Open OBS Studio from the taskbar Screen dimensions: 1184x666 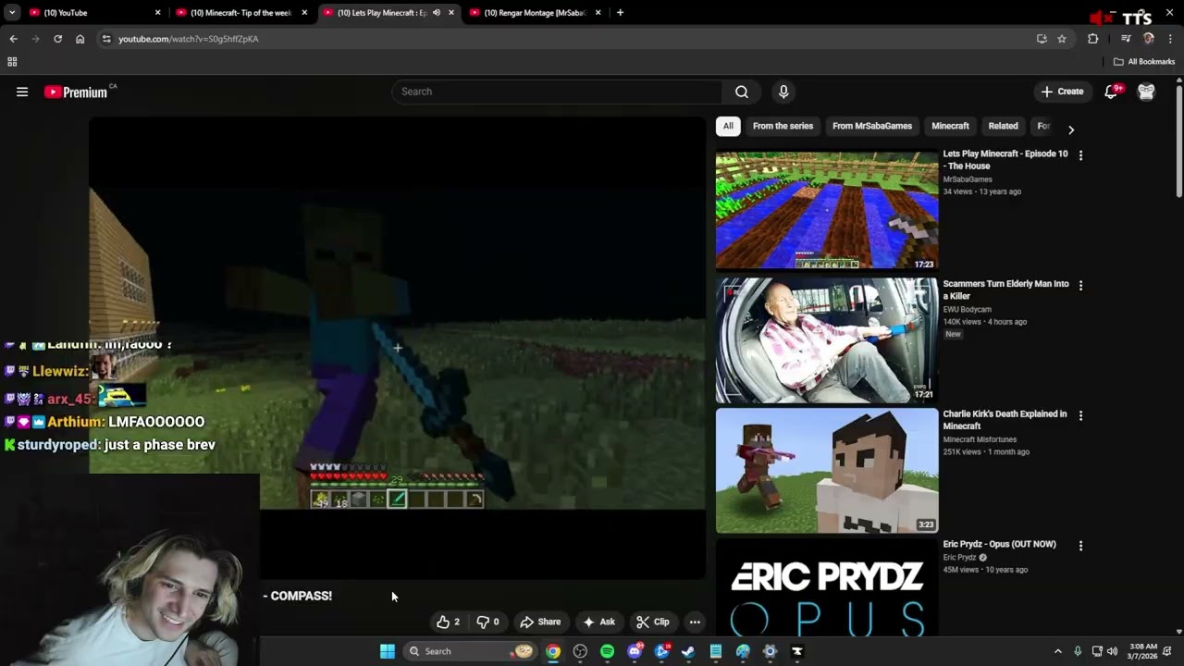tap(580, 651)
